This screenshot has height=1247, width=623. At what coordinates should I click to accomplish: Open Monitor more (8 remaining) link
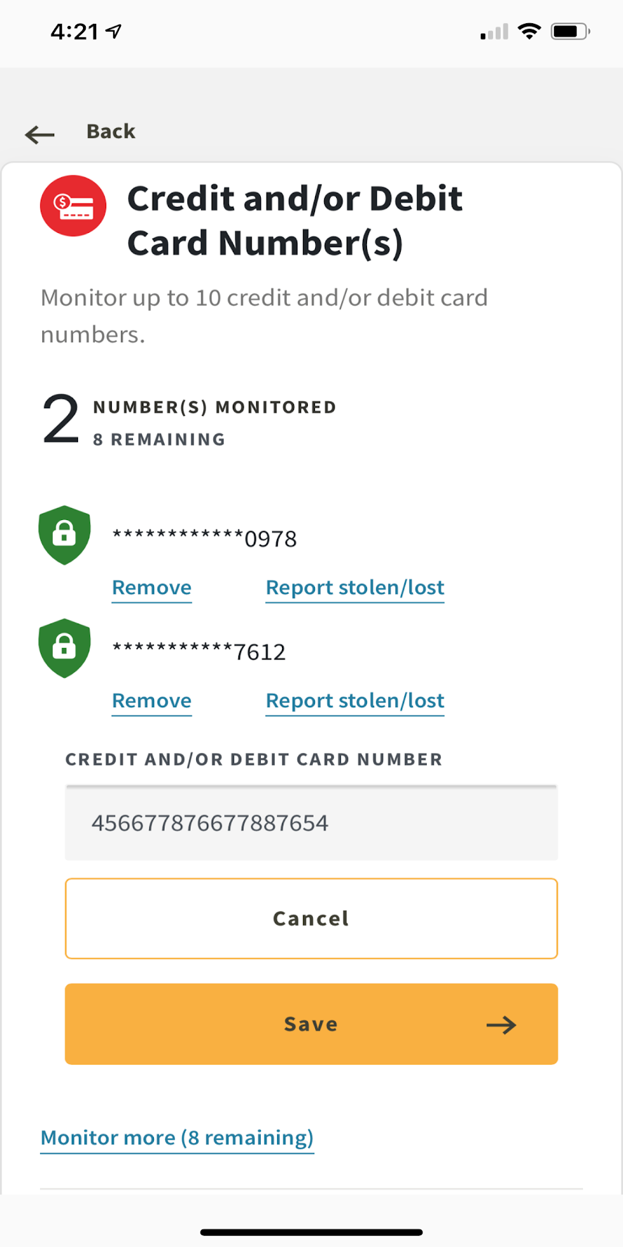pos(177,1138)
